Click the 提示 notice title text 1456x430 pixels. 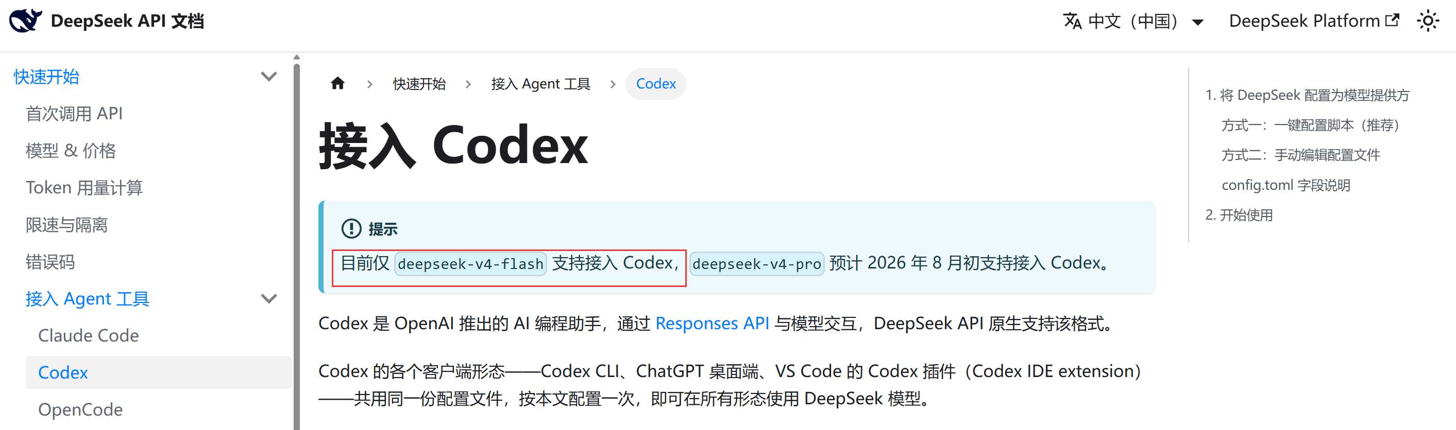(383, 229)
